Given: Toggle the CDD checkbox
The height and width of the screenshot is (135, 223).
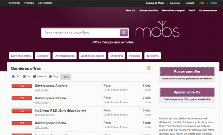Looking at the screenshot, I should click(13, 76).
